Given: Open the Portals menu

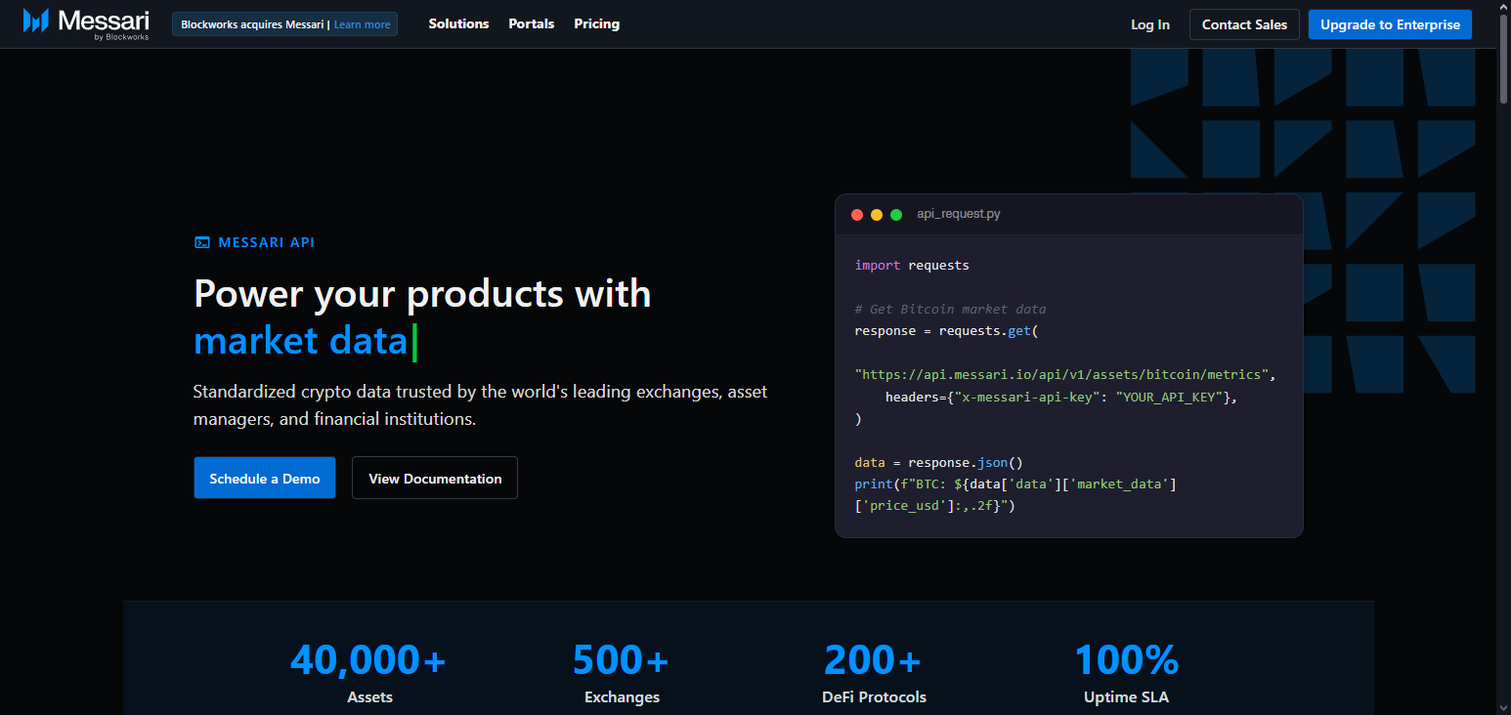Looking at the screenshot, I should click(532, 23).
